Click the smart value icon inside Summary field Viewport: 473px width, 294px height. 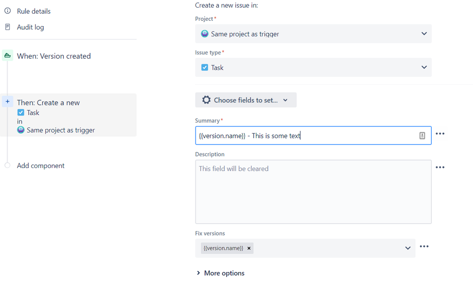pyautogui.click(x=422, y=136)
